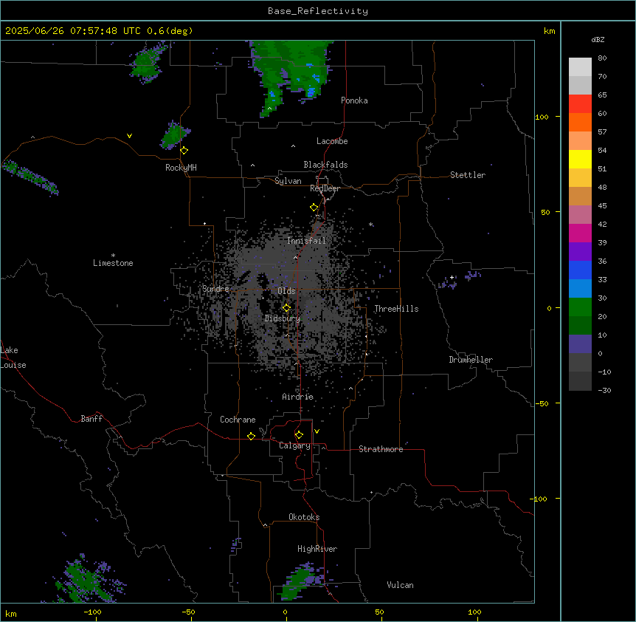Click the Vulcan label
Viewport: 636px width, 622px height.
401,585
